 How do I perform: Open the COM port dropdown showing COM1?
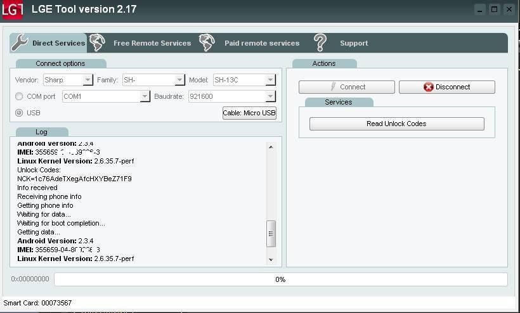106,96
